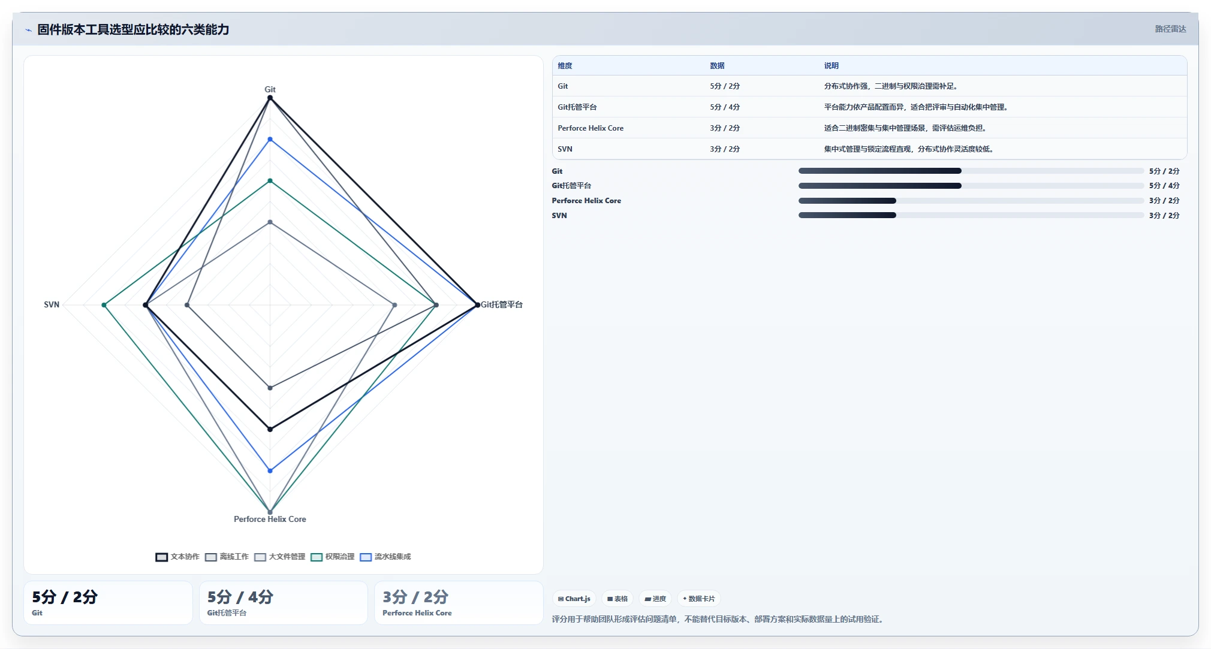This screenshot has width=1211, height=649.
Task: Click the 5分 / 2分 value in the Git table row
Action: pyautogui.click(x=725, y=86)
